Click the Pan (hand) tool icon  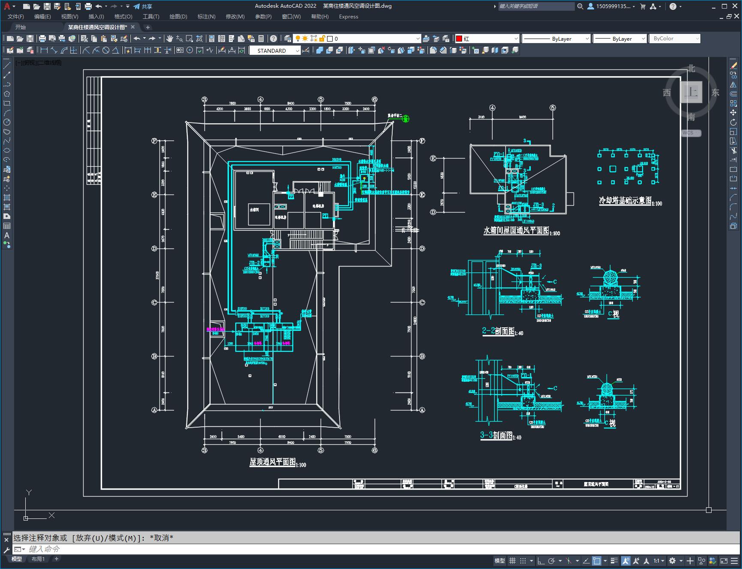pos(170,39)
